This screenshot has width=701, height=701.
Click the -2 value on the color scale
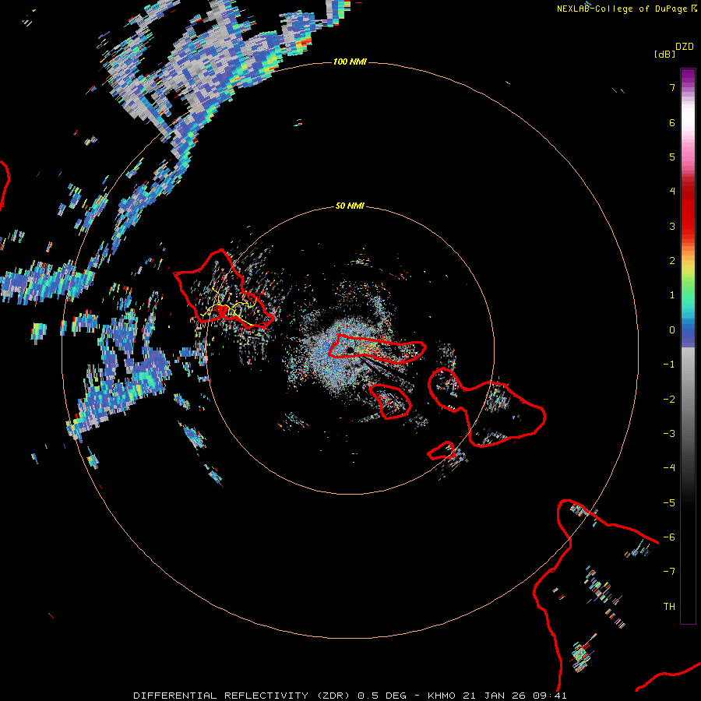tap(669, 400)
